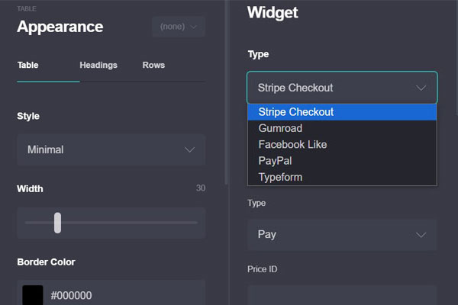Viewport: 458px width, 305px height.
Task: Click the chevron in widget Type dropdown
Action: (x=421, y=88)
